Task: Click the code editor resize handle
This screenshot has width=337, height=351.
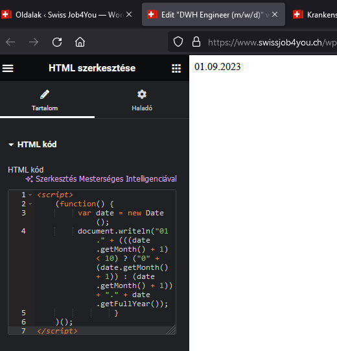Action: (x=172, y=330)
